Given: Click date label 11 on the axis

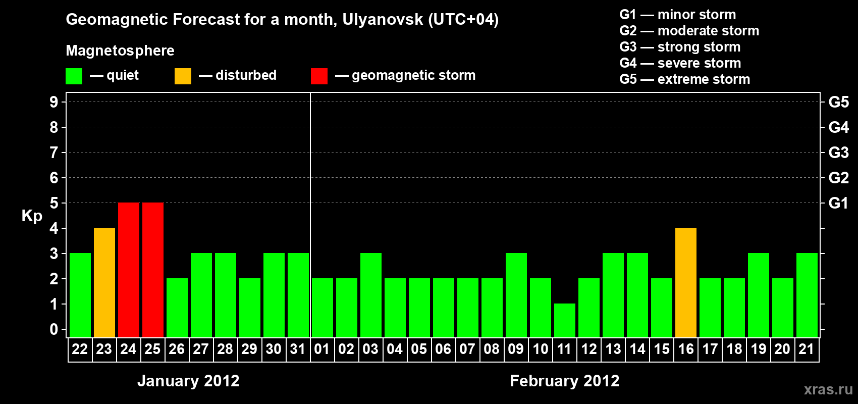Looking at the screenshot, I should pyautogui.click(x=564, y=349).
